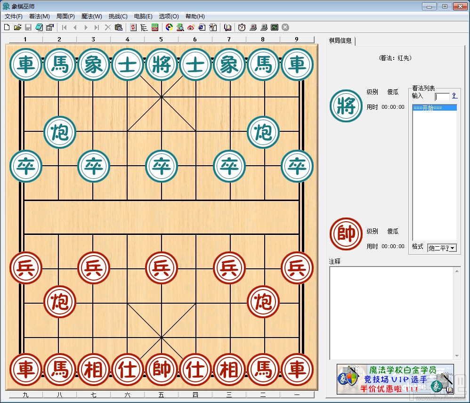Click the flip board icon
The width and height of the screenshot is (470, 403).
(133, 28)
